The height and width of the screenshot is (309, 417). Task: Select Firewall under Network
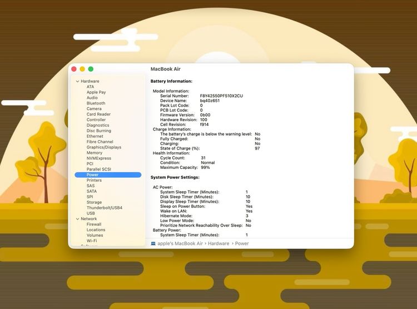pos(94,224)
